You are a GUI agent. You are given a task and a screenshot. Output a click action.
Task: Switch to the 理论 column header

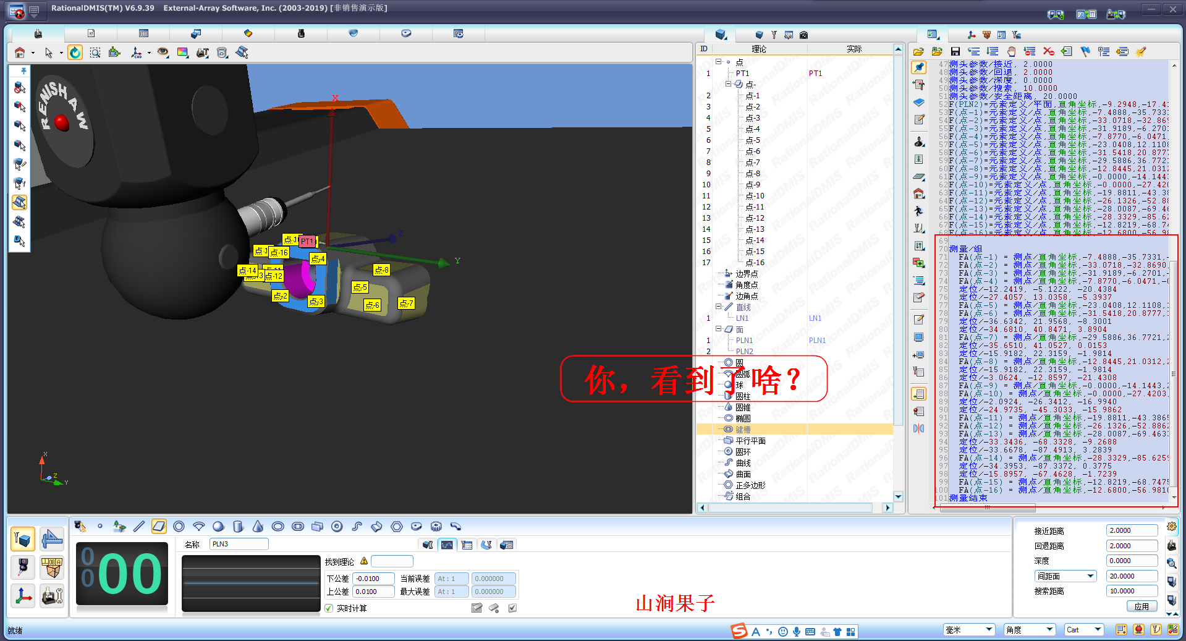[x=759, y=49]
